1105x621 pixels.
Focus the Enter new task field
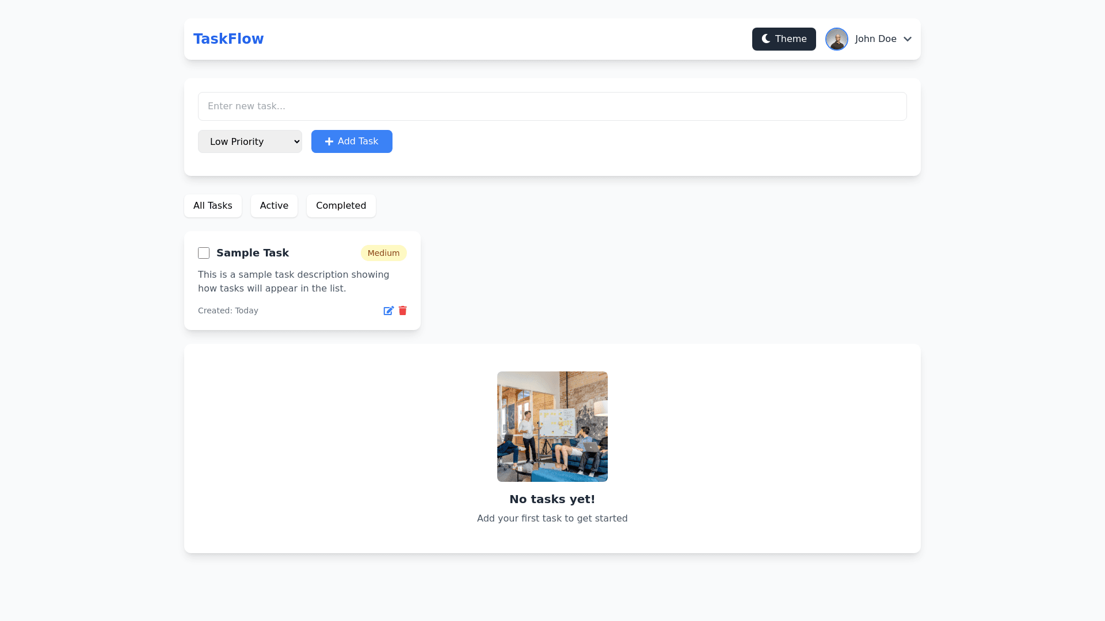coord(552,106)
